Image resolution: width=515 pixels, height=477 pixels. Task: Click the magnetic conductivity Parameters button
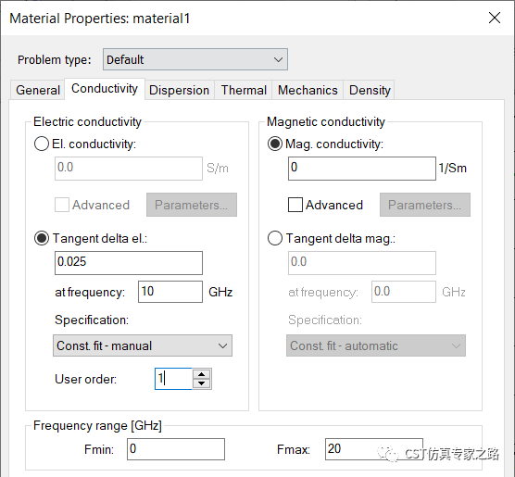click(x=425, y=205)
